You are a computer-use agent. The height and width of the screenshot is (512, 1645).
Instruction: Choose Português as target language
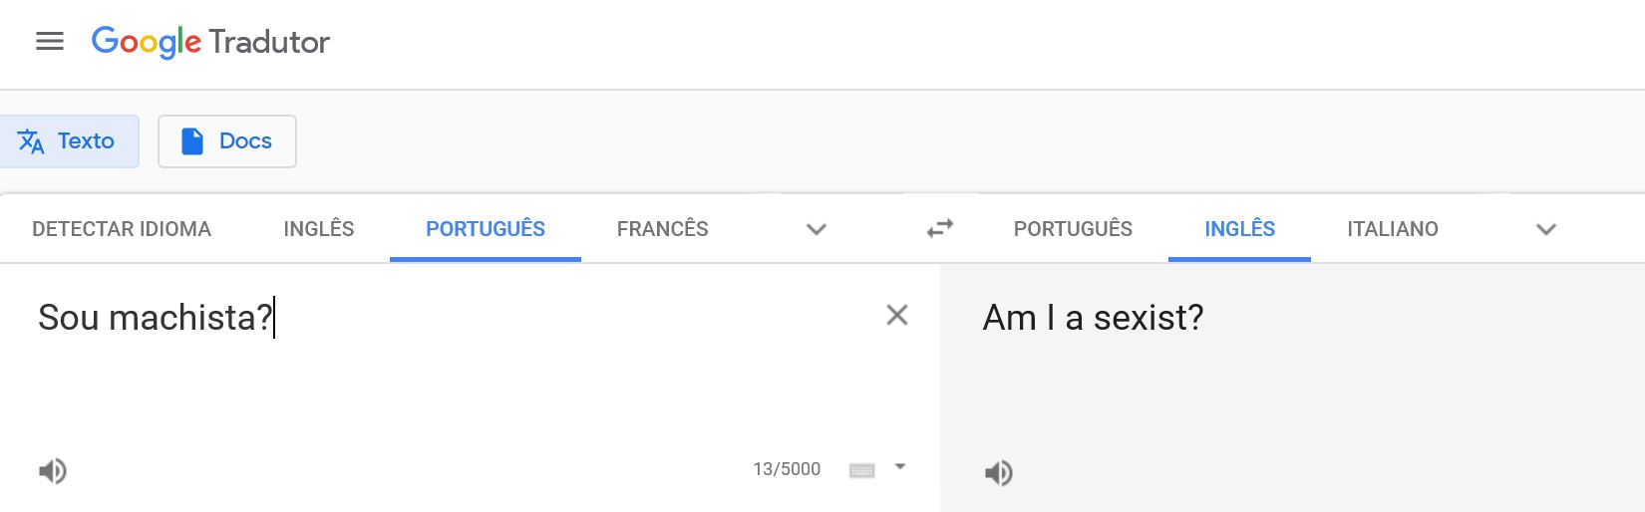point(1073,229)
